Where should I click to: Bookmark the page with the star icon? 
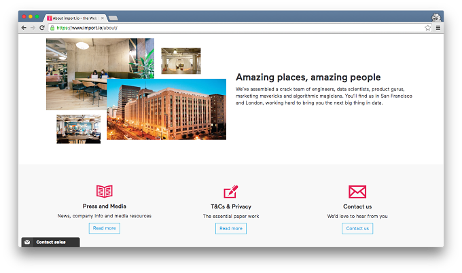click(427, 28)
